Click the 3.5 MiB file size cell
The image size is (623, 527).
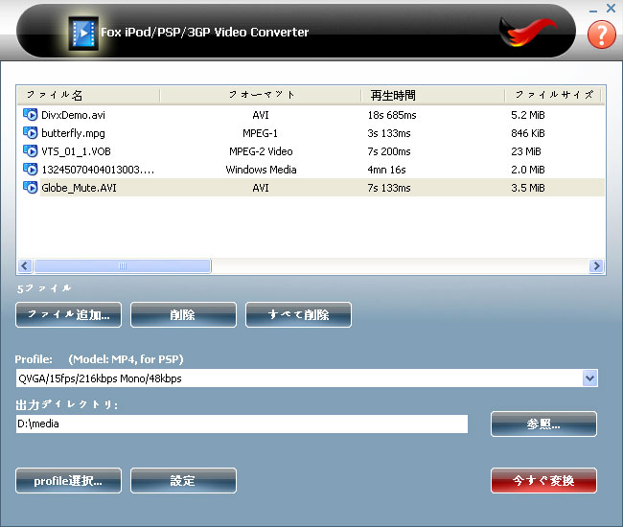(x=528, y=188)
